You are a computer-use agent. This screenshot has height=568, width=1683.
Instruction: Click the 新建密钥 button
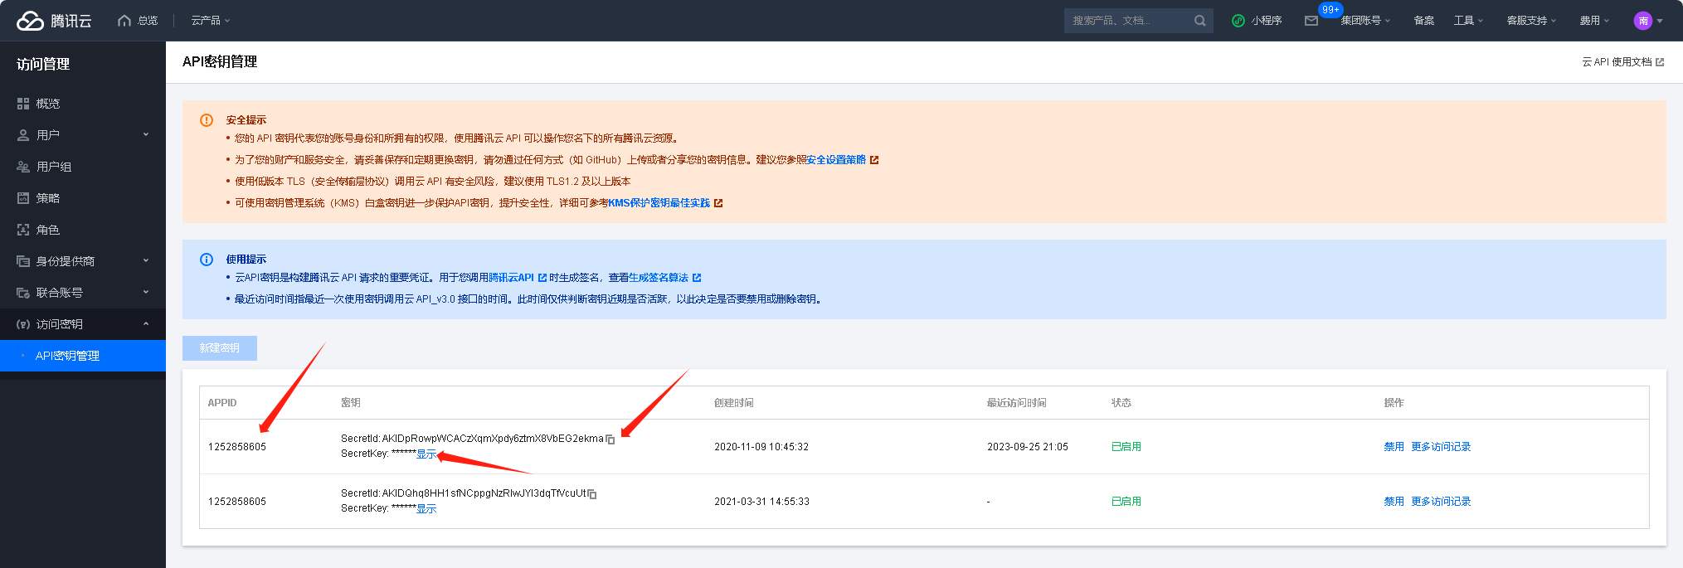220,348
